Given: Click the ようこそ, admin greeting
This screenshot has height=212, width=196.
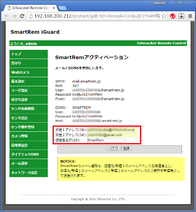Looking at the screenshot, I should pos(23,43).
